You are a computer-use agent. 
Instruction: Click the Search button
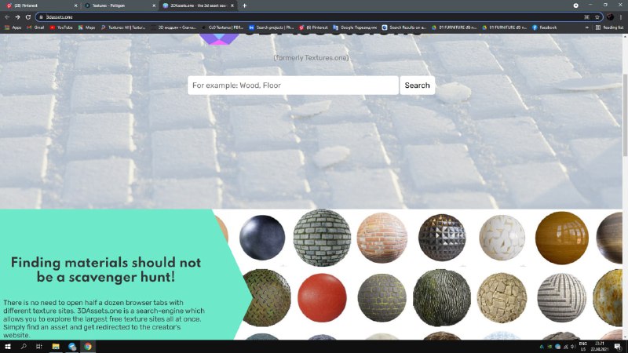(417, 86)
